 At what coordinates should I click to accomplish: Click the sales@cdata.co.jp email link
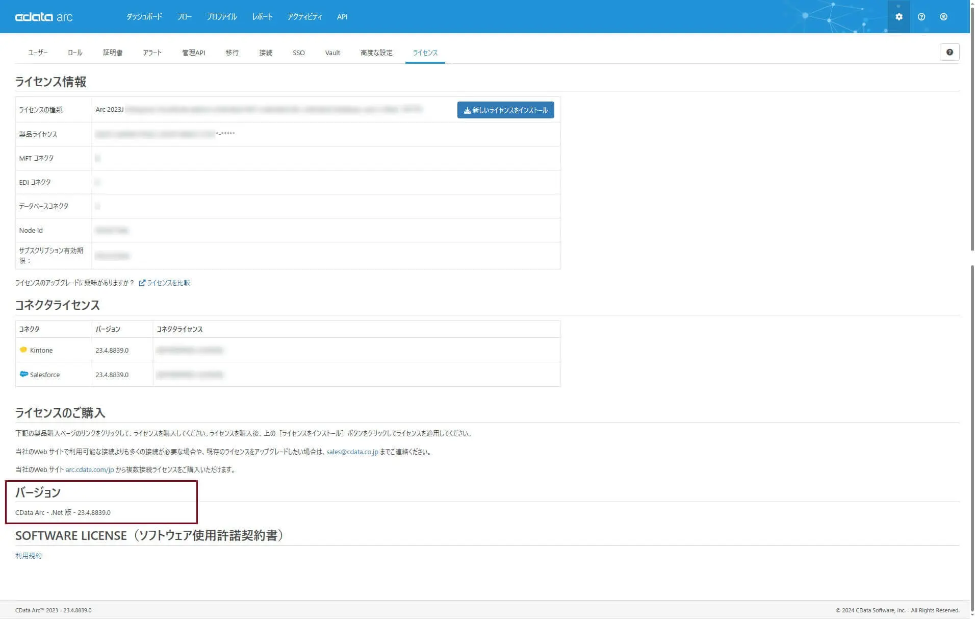(x=352, y=452)
